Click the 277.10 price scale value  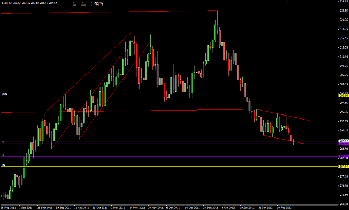(x=344, y=176)
